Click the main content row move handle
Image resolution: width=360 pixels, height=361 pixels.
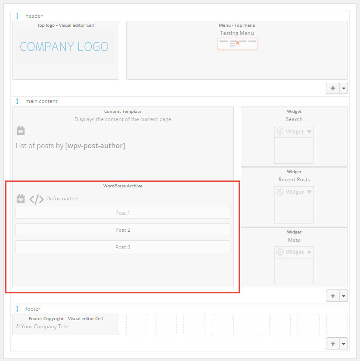point(17,101)
